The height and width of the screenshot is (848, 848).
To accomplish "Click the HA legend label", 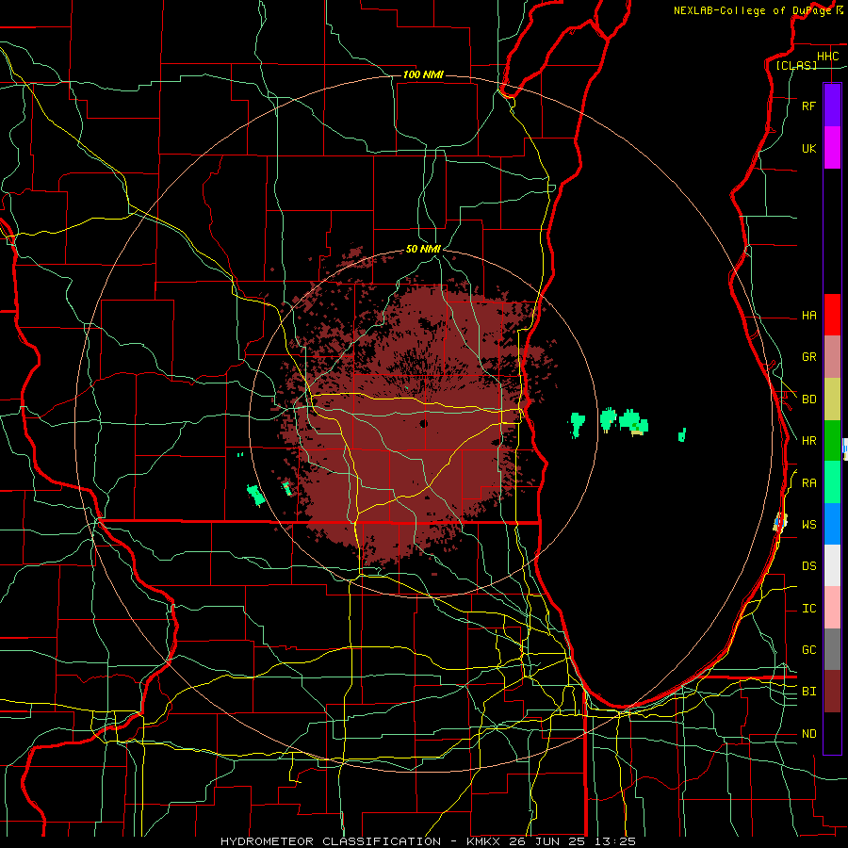I will point(808,315).
